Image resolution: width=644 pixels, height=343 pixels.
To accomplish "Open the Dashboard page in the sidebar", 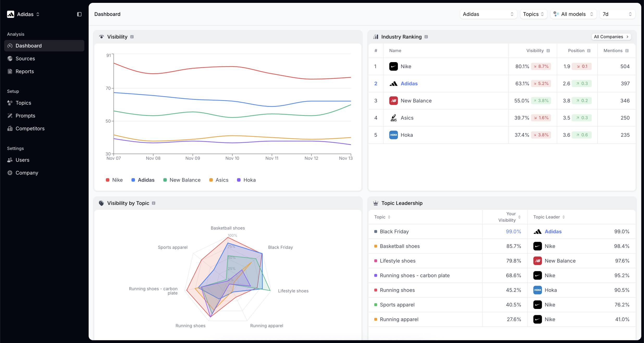I will click(x=44, y=46).
